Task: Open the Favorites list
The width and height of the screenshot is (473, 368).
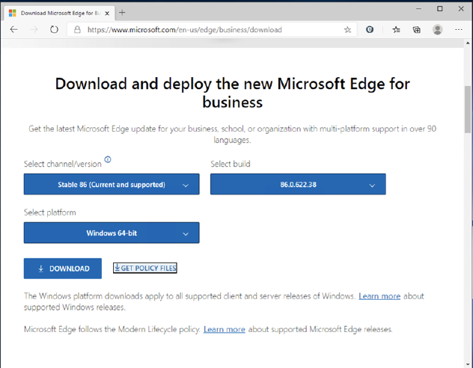Action: click(x=396, y=29)
